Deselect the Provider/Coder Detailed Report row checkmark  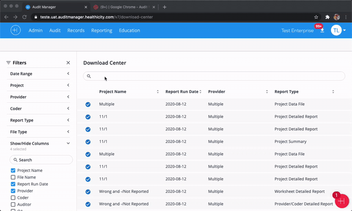(x=88, y=204)
